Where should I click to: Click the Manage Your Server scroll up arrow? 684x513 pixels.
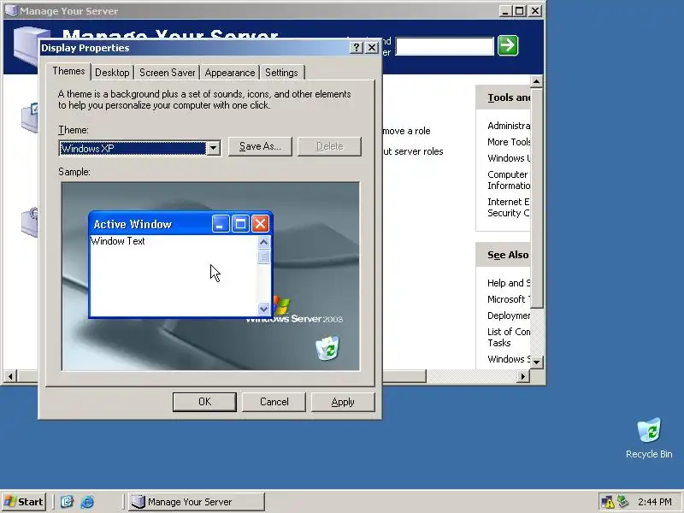[537, 81]
